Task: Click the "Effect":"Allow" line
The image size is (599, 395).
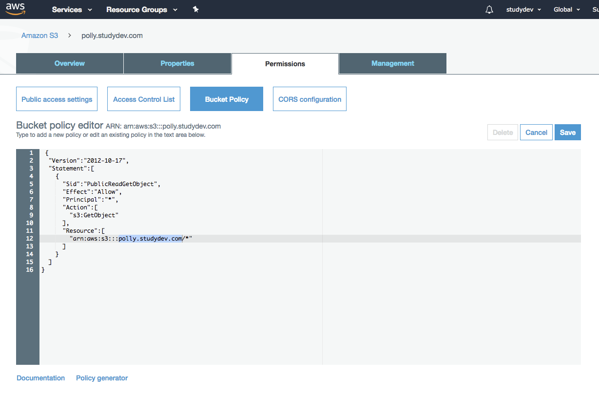Action: click(92, 192)
